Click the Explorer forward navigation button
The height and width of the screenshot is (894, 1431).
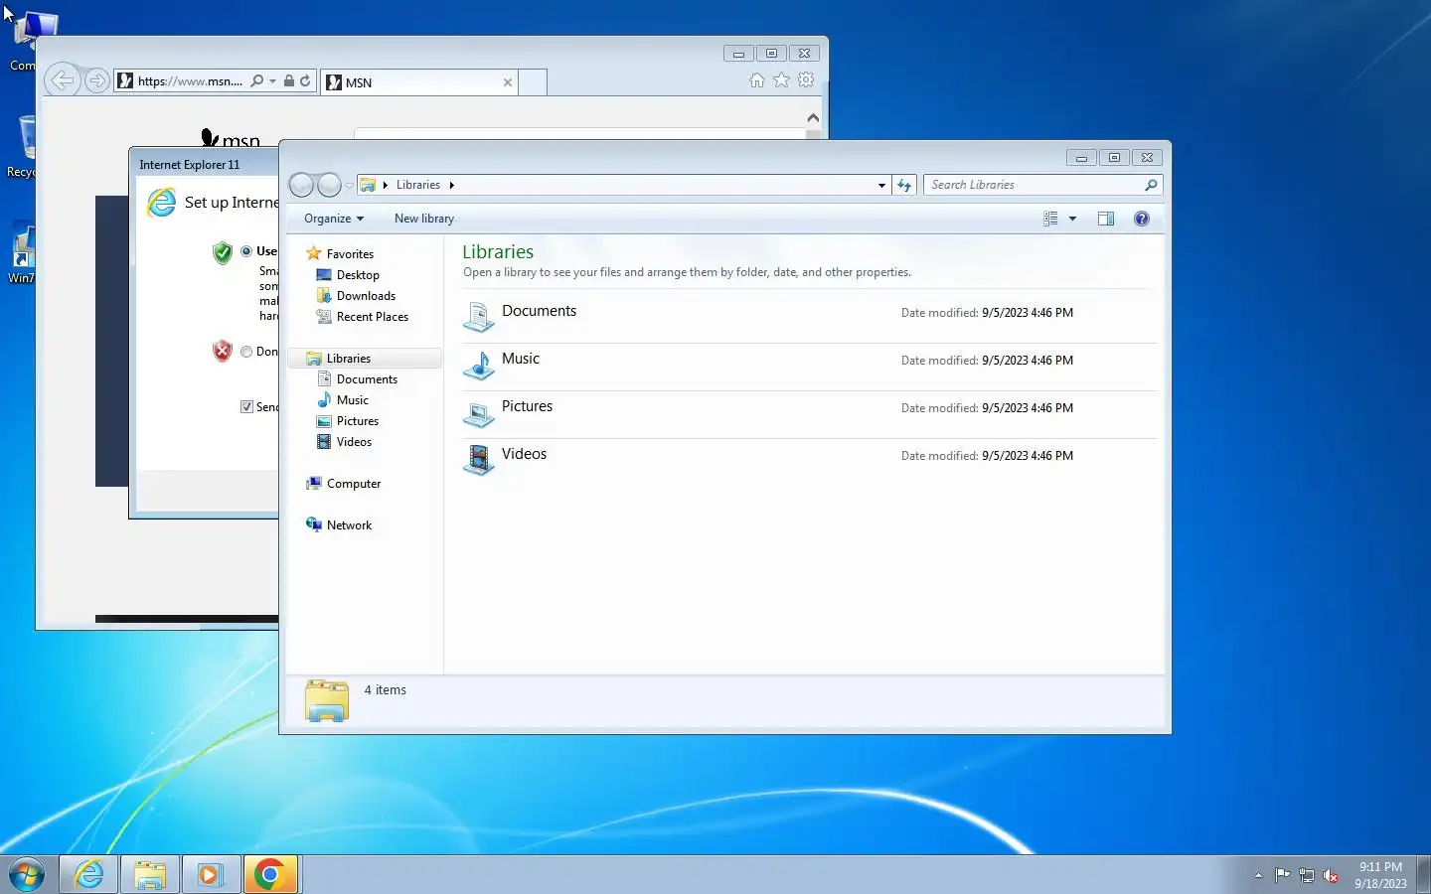[329, 185]
